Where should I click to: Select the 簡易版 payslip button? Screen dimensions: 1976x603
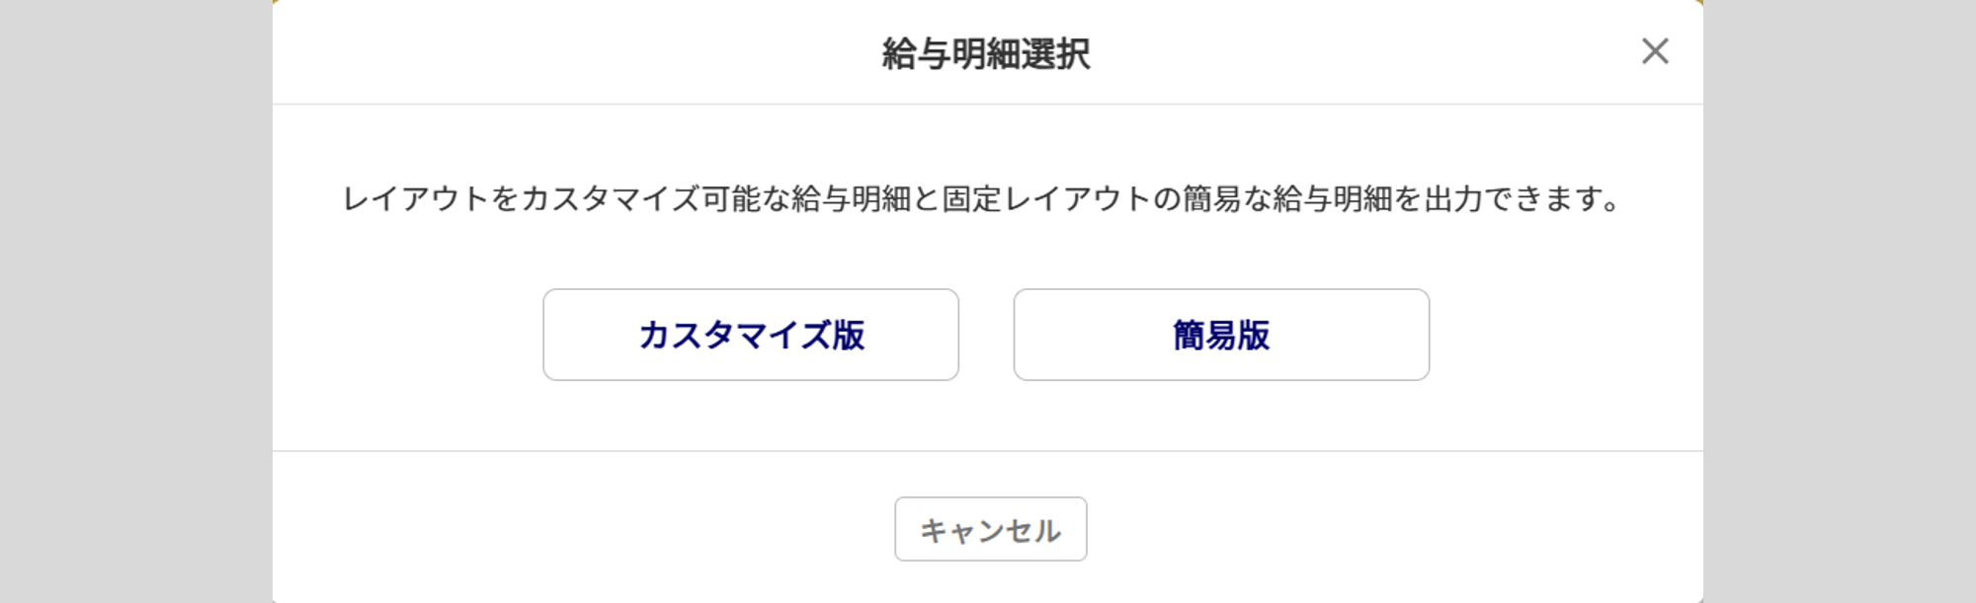tap(1221, 335)
